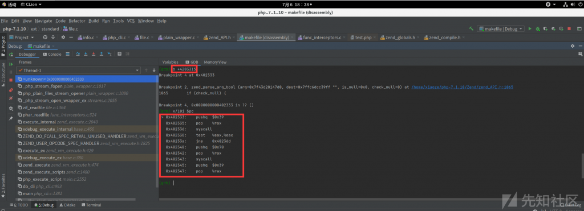The width and height of the screenshot is (584, 211).
Task: Open the Terminal tool window
Action: [x=91, y=205]
